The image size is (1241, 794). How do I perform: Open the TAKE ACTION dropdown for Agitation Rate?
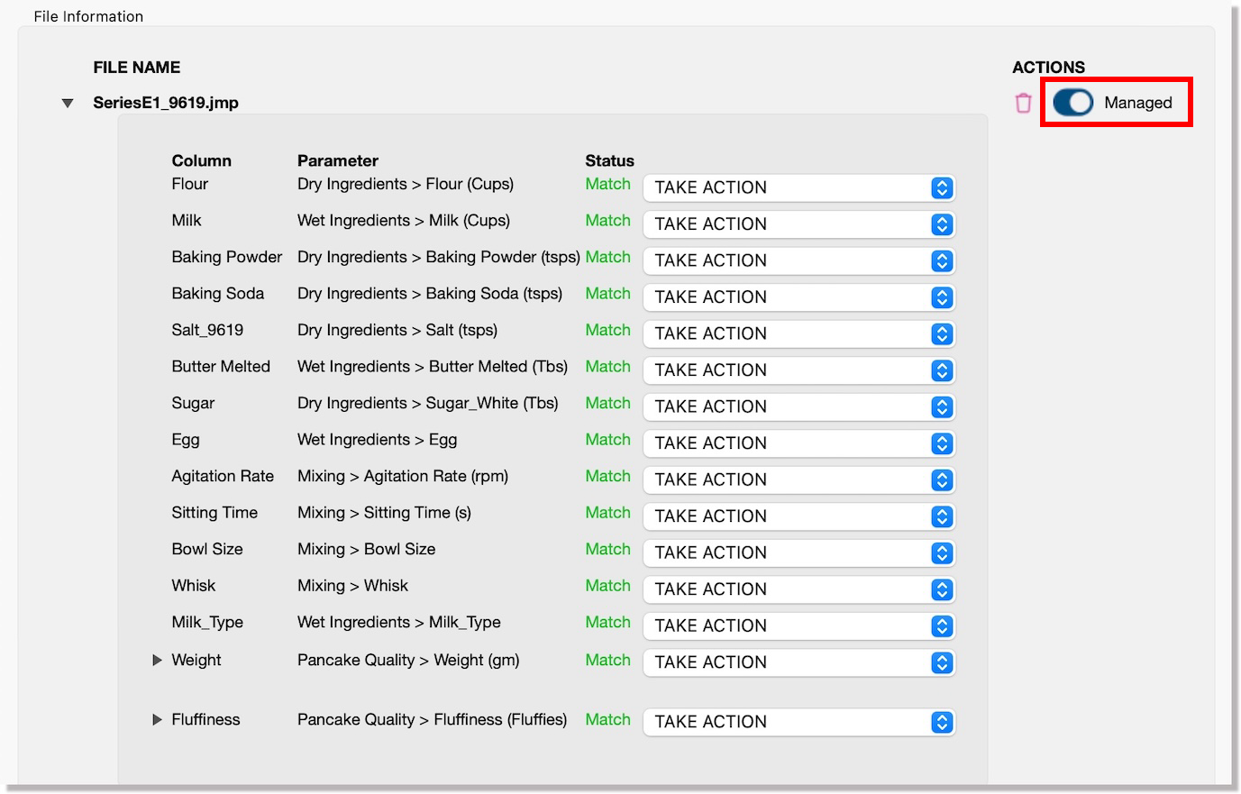click(784, 479)
